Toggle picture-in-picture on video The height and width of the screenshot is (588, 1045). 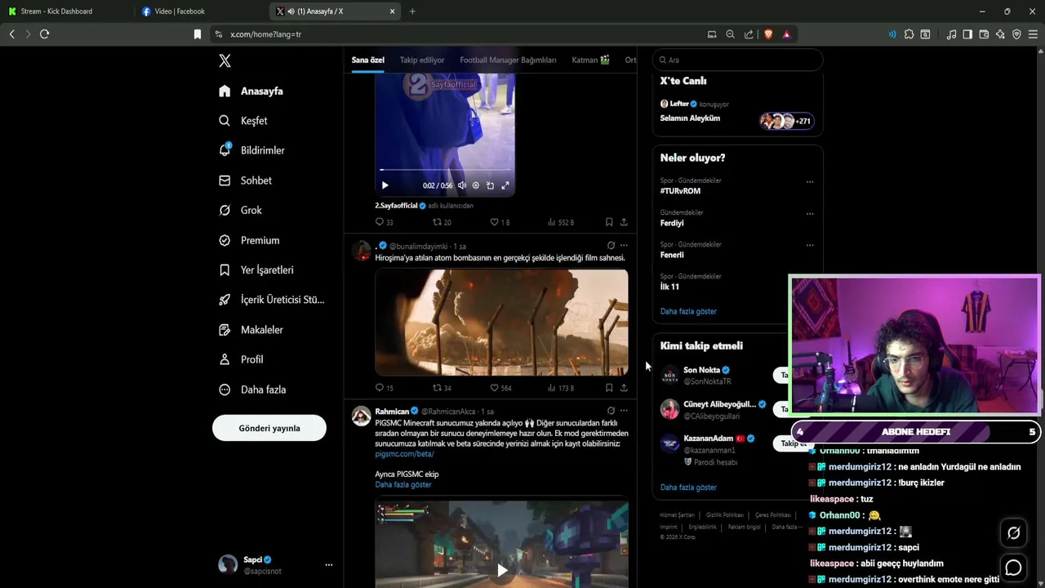coord(490,185)
